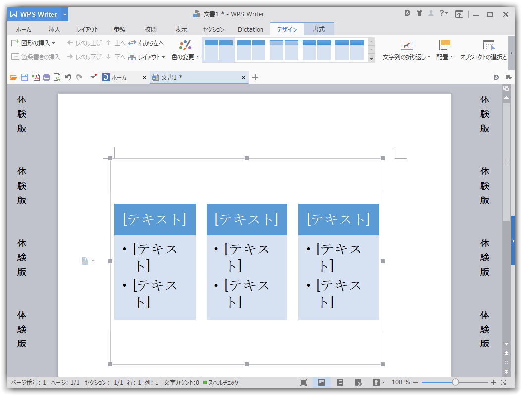
Task: Redo the last action
Action: pyautogui.click(x=80, y=77)
